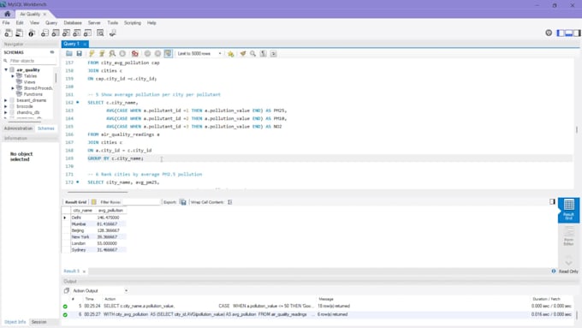582x328 pixels.
Task: Close the Result 5 tab
Action: (84, 271)
